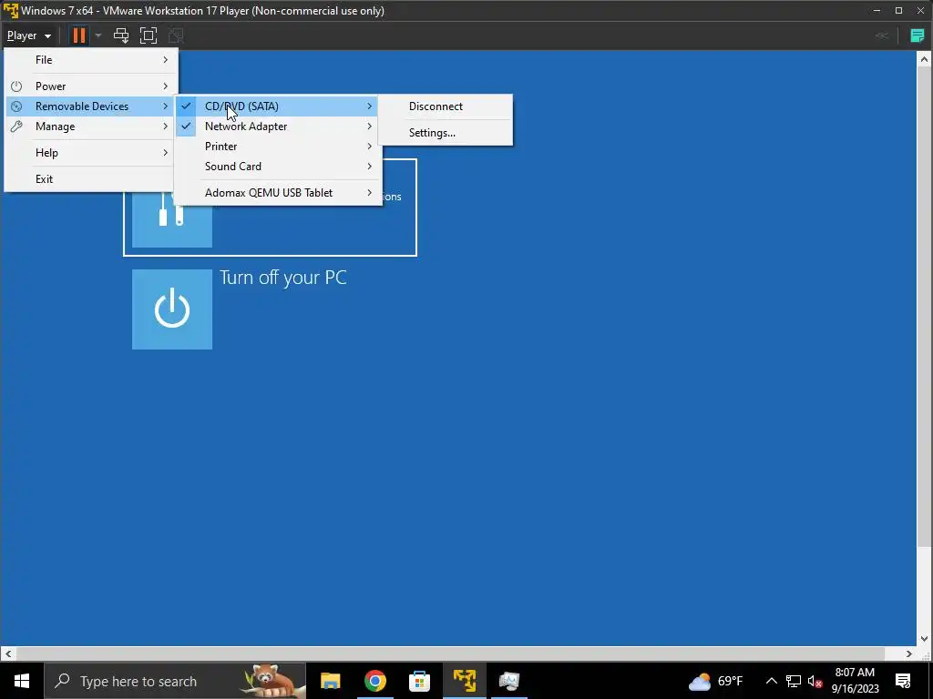Viewport: 933px width, 699px height.
Task: Click Disconnect for CD/DVD drive
Action: tap(445, 106)
